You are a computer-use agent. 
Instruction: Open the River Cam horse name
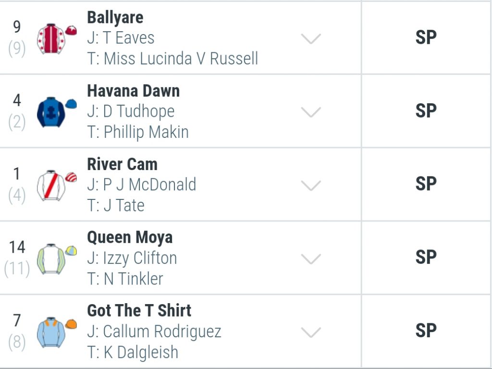click(122, 164)
